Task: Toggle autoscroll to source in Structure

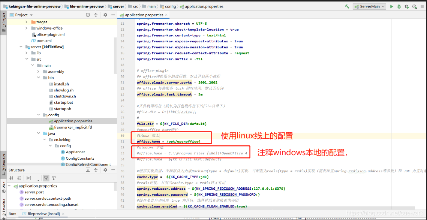Action: (46, 178)
